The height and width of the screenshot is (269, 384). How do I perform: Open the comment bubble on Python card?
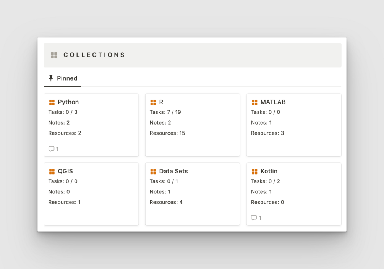[x=52, y=149]
